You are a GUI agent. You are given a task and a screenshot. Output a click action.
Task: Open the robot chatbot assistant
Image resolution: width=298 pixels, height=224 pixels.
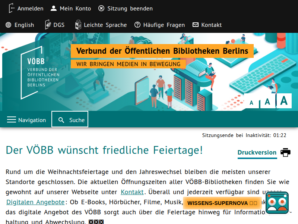[277, 203]
